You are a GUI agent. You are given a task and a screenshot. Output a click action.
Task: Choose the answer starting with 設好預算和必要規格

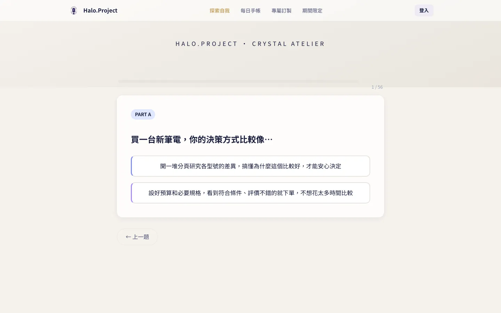click(x=250, y=193)
